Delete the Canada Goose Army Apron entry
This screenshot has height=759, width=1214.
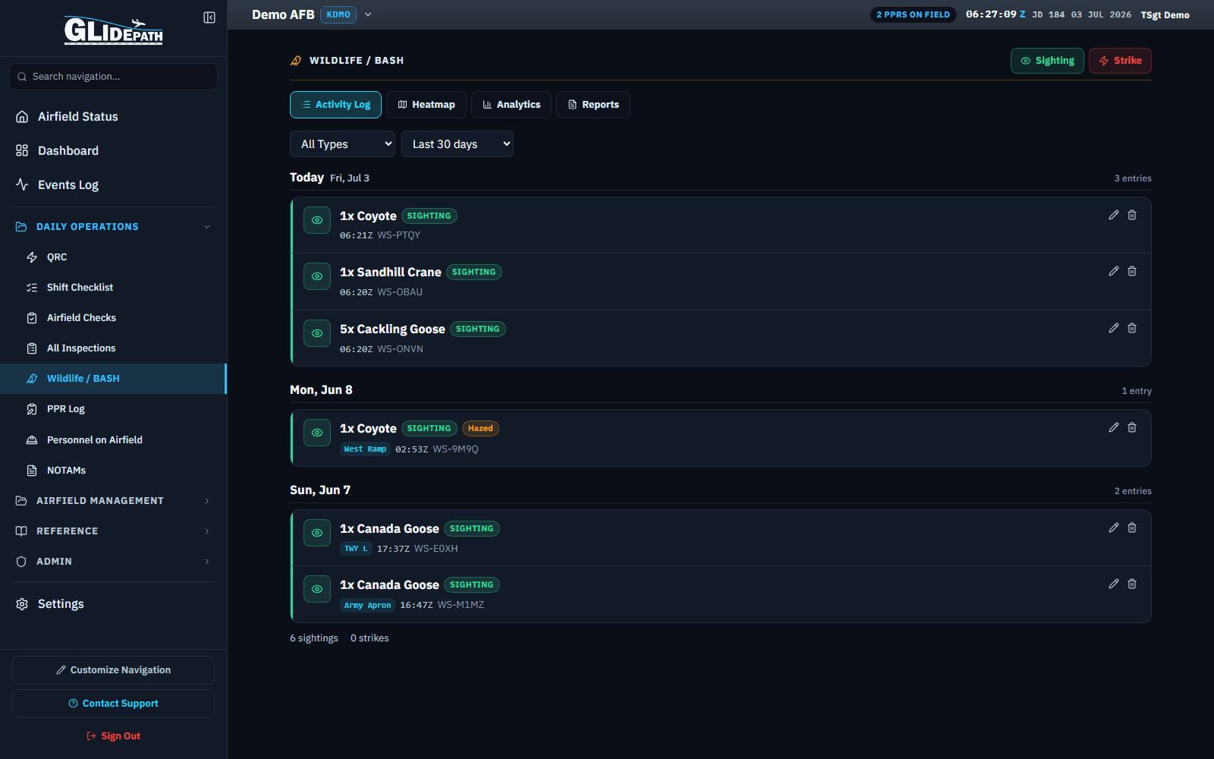[1132, 584]
